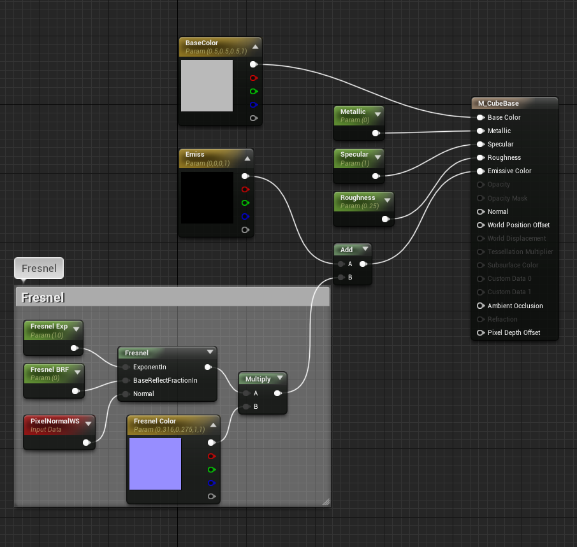Click Emiss green channel output pin
The height and width of the screenshot is (547, 577).
[x=245, y=203]
